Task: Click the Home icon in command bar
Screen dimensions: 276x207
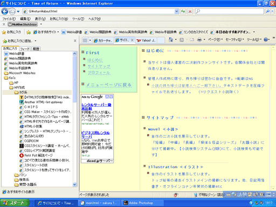Action: (x=171, y=40)
